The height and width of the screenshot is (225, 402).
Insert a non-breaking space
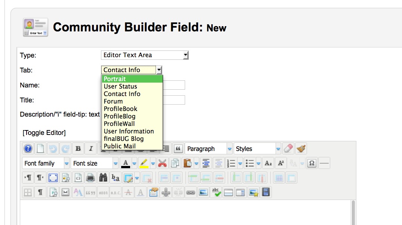(x=65, y=192)
